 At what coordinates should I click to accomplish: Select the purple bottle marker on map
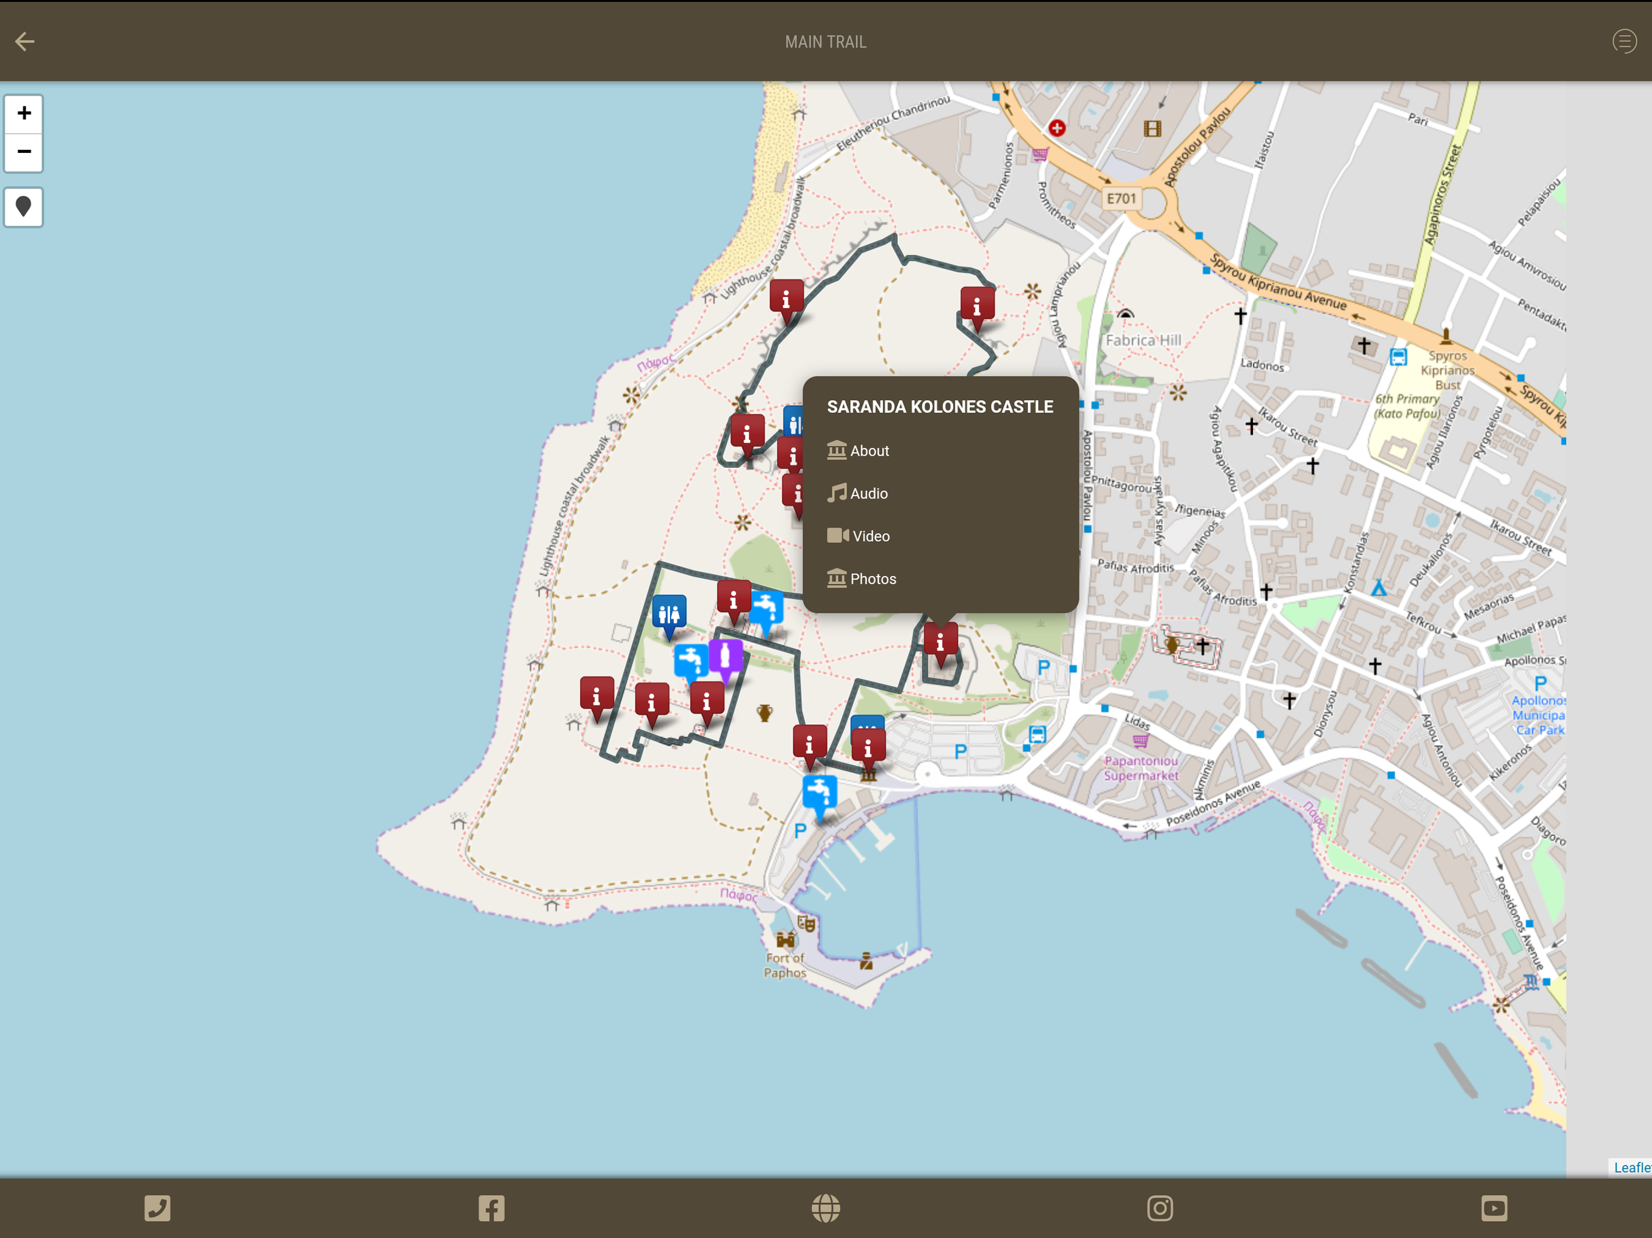click(x=725, y=658)
